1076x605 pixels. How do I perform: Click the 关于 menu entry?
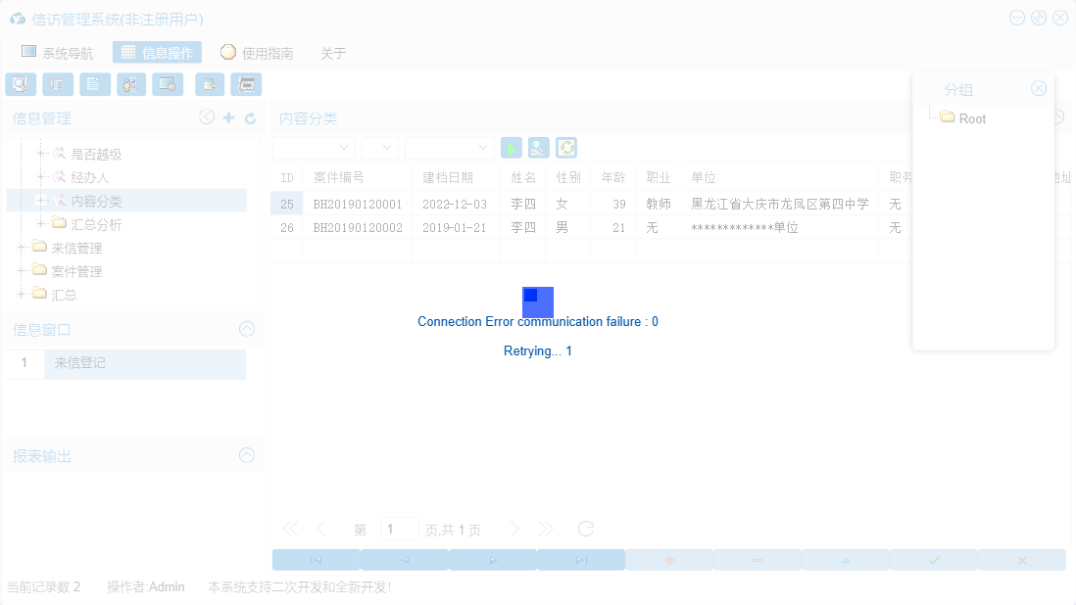click(x=333, y=53)
